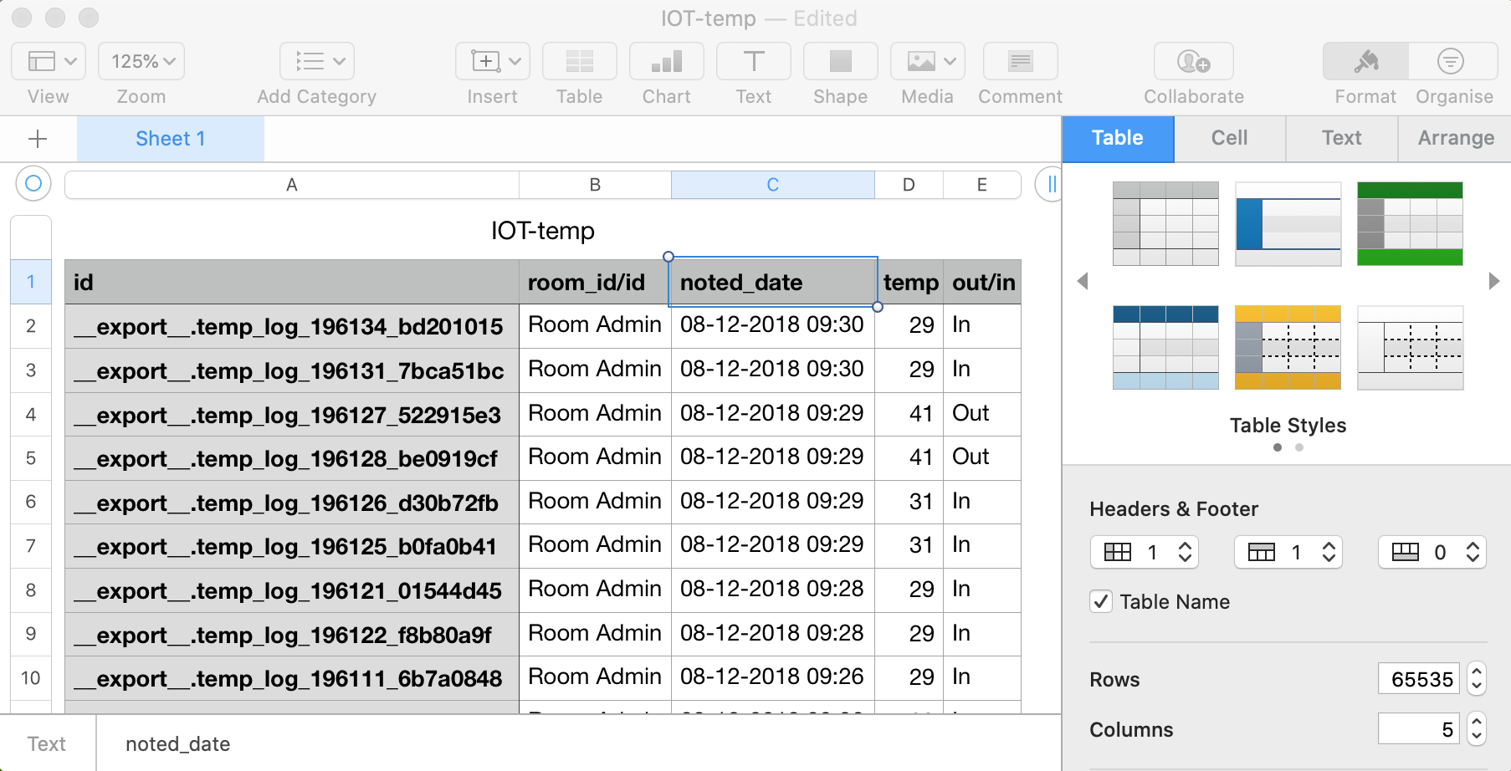The width and height of the screenshot is (1511, 771).
Task: Switch to the Cell inspector tab
Action: (x=1229, y=138)
